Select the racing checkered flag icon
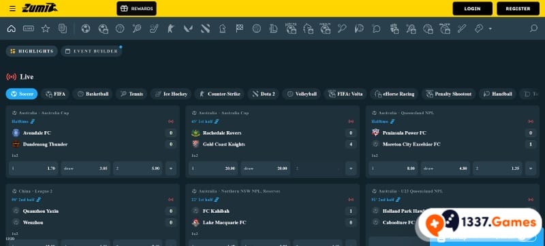Viewport: 545px width, 246px height. coord(240,29)
